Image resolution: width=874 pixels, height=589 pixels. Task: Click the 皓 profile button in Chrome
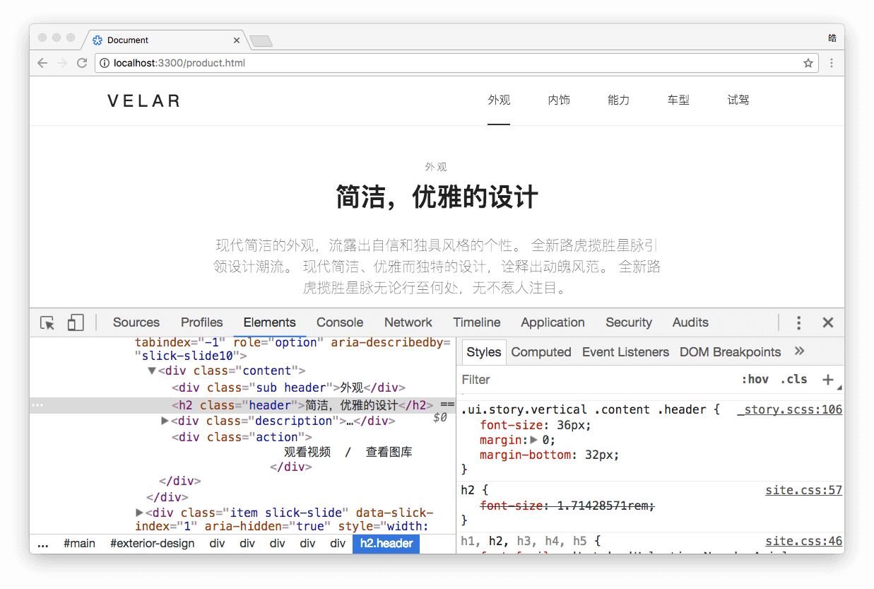click(x=832, y=37)
